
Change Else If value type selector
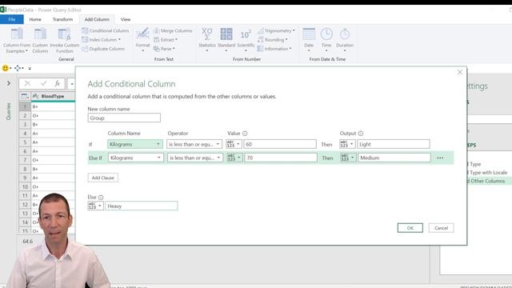(x=234, y=158)
